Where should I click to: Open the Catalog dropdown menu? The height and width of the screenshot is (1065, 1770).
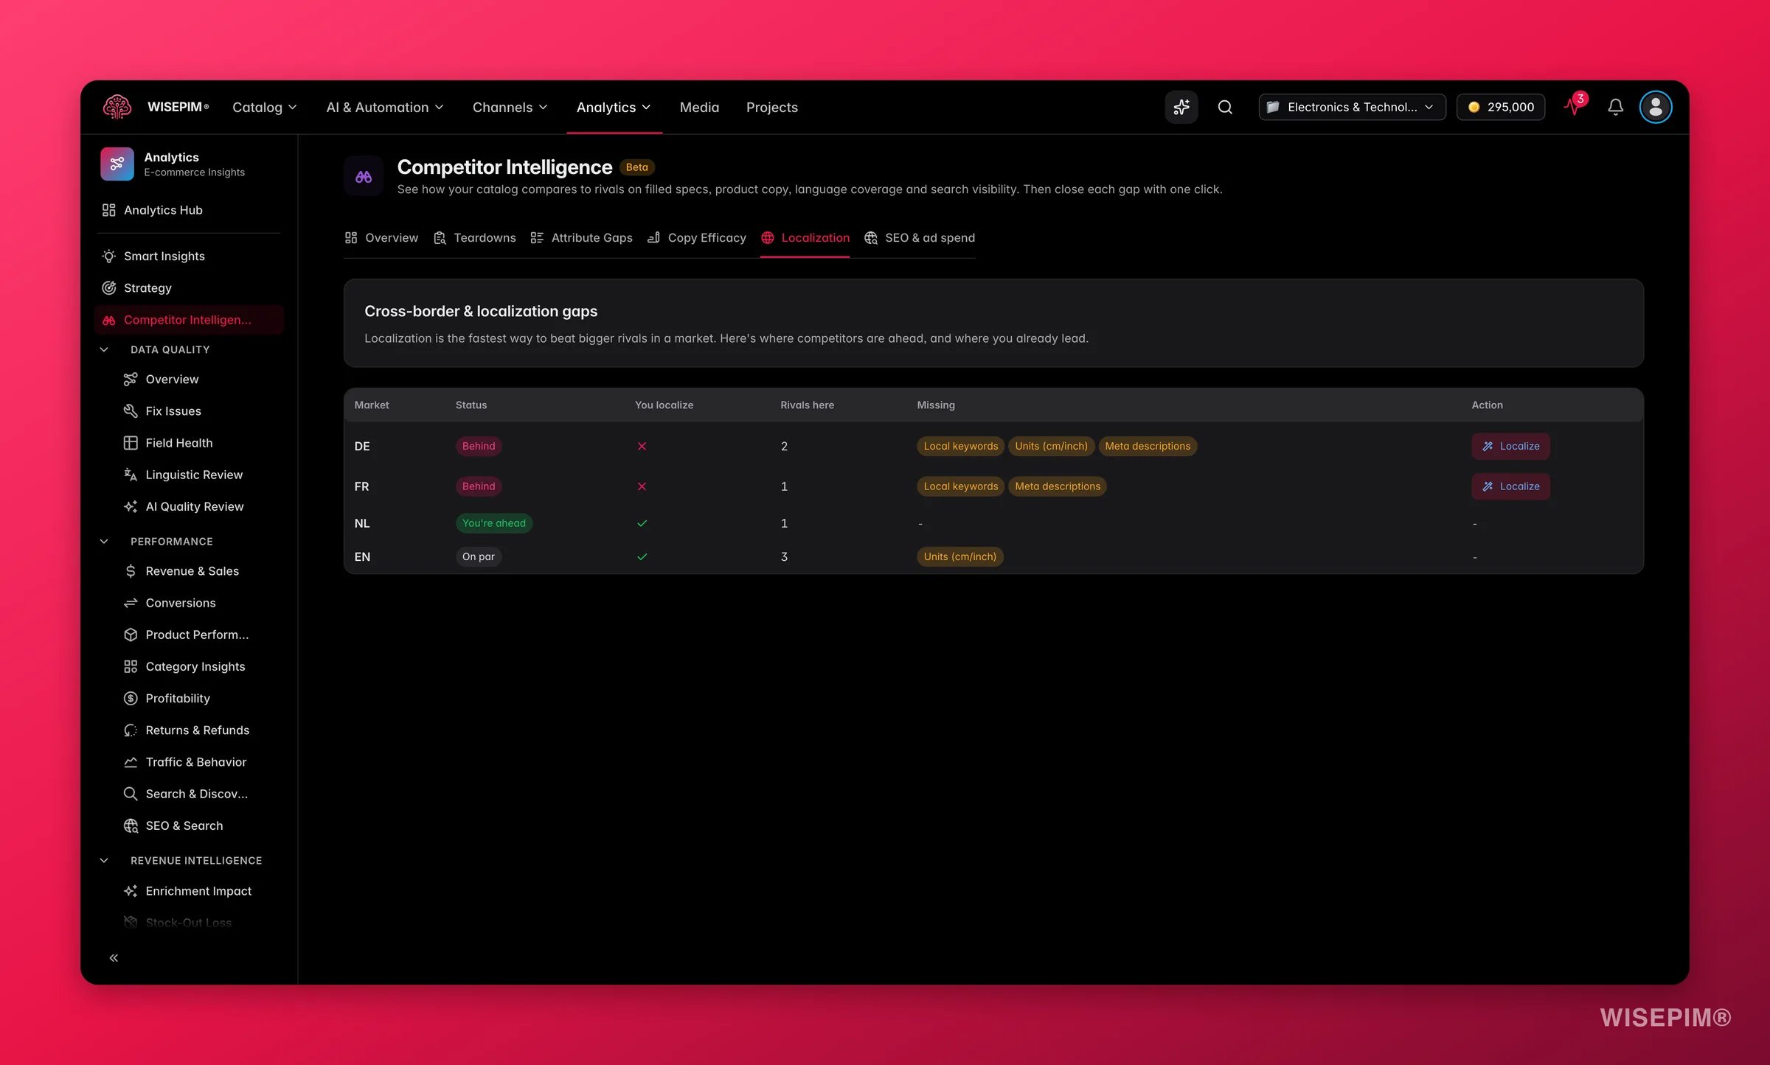265,107
